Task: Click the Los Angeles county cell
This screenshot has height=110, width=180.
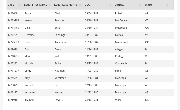Action: tap(122, 21)
